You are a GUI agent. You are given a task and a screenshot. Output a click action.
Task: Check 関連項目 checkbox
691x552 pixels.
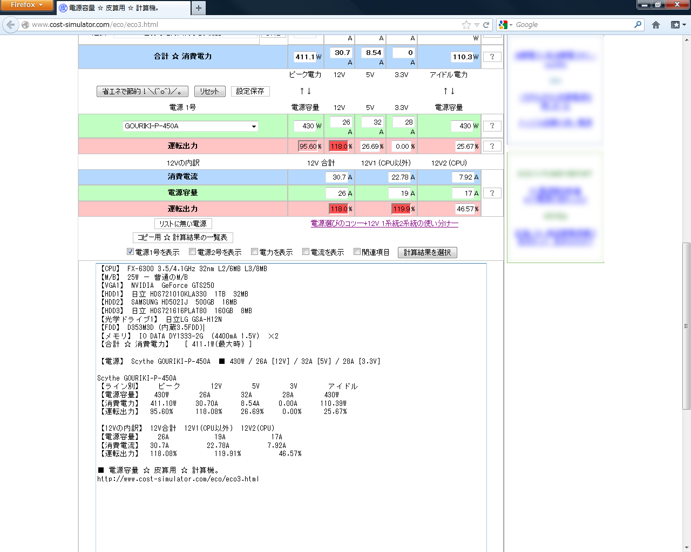(357, 252)
